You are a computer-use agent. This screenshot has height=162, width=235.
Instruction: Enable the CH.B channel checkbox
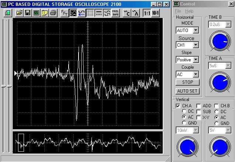click(217, 106)
